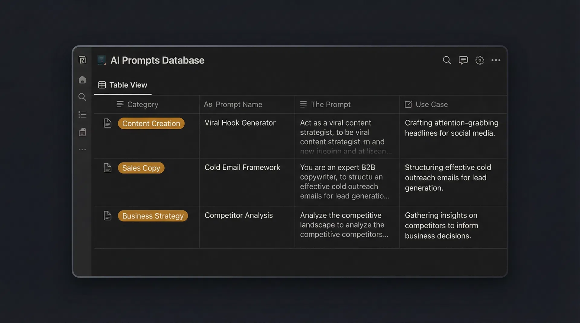580x323 pixels.
Task: Open the comments icon in the top bar
Action: [463, 60]
